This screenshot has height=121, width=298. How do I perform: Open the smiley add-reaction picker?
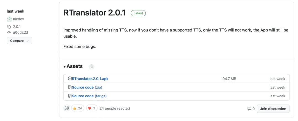click(67, 108)
